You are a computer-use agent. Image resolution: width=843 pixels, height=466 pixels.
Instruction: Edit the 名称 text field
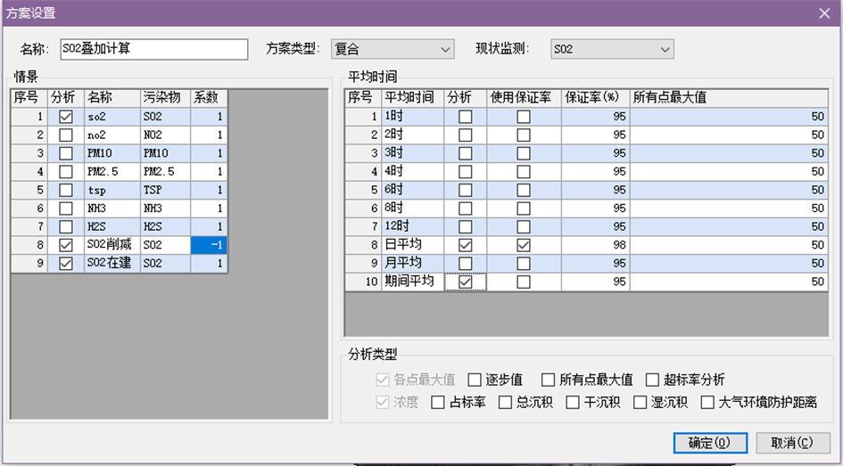click(x=153, y=49)
